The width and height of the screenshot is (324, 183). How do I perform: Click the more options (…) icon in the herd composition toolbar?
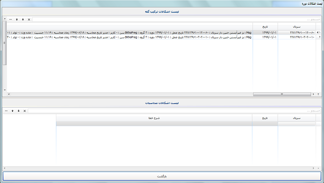coord(11,19)
